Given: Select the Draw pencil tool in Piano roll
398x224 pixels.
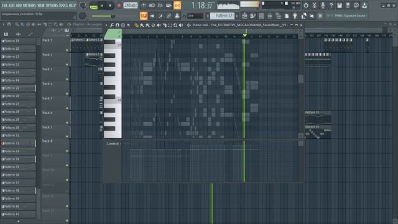Looking at the screenshot, I should point(137,25).
